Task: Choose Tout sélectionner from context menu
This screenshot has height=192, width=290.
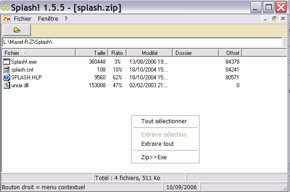Action: pos(164,121)
